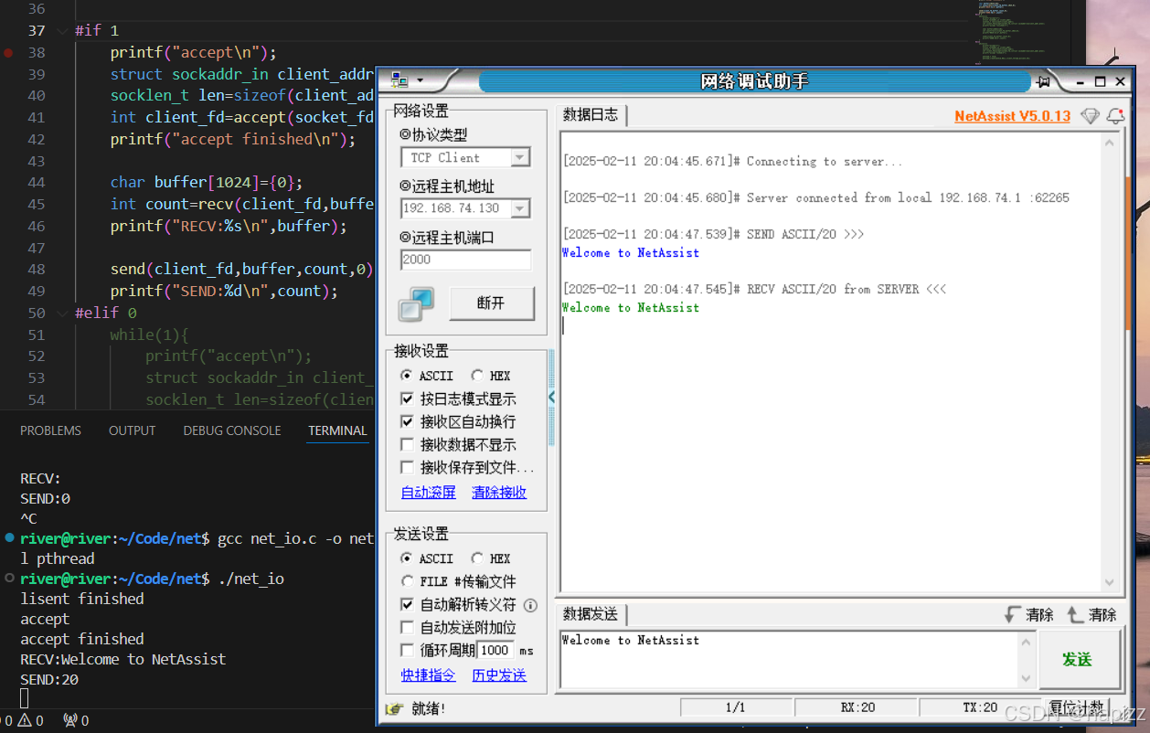Click the RX:20 status bar field
The height and width of the screenshot is (733, 1150).
[857, 707]
